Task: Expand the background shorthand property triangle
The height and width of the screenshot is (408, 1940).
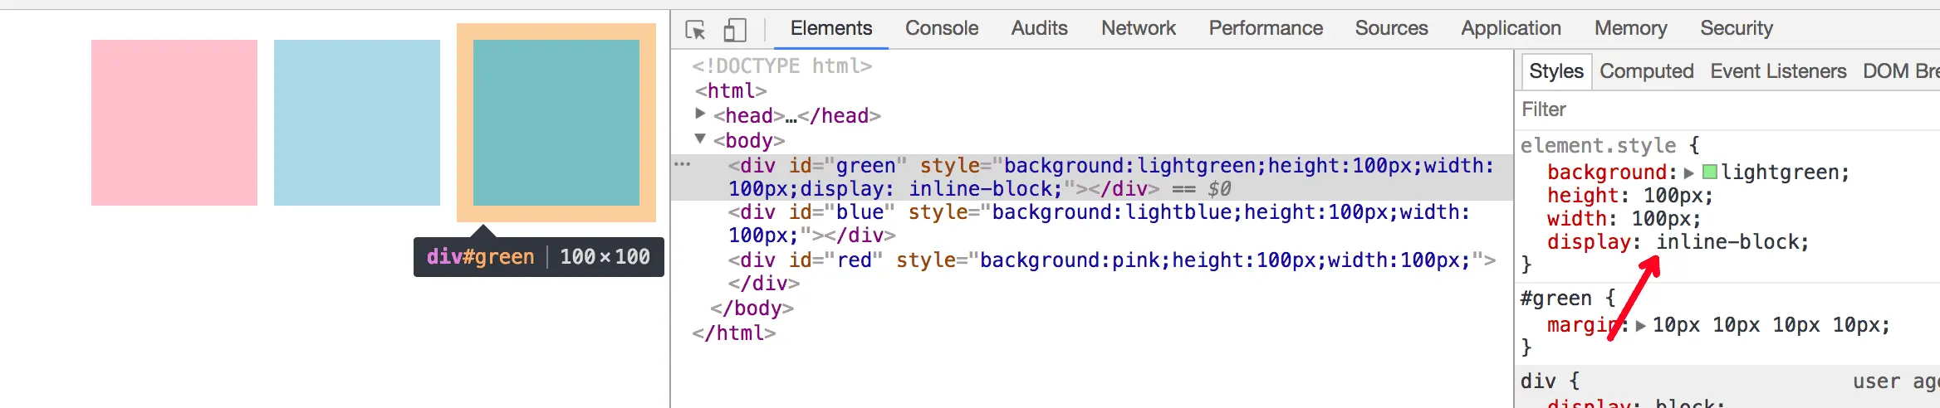Action: pyautogui.click(x=1688, y=172)
